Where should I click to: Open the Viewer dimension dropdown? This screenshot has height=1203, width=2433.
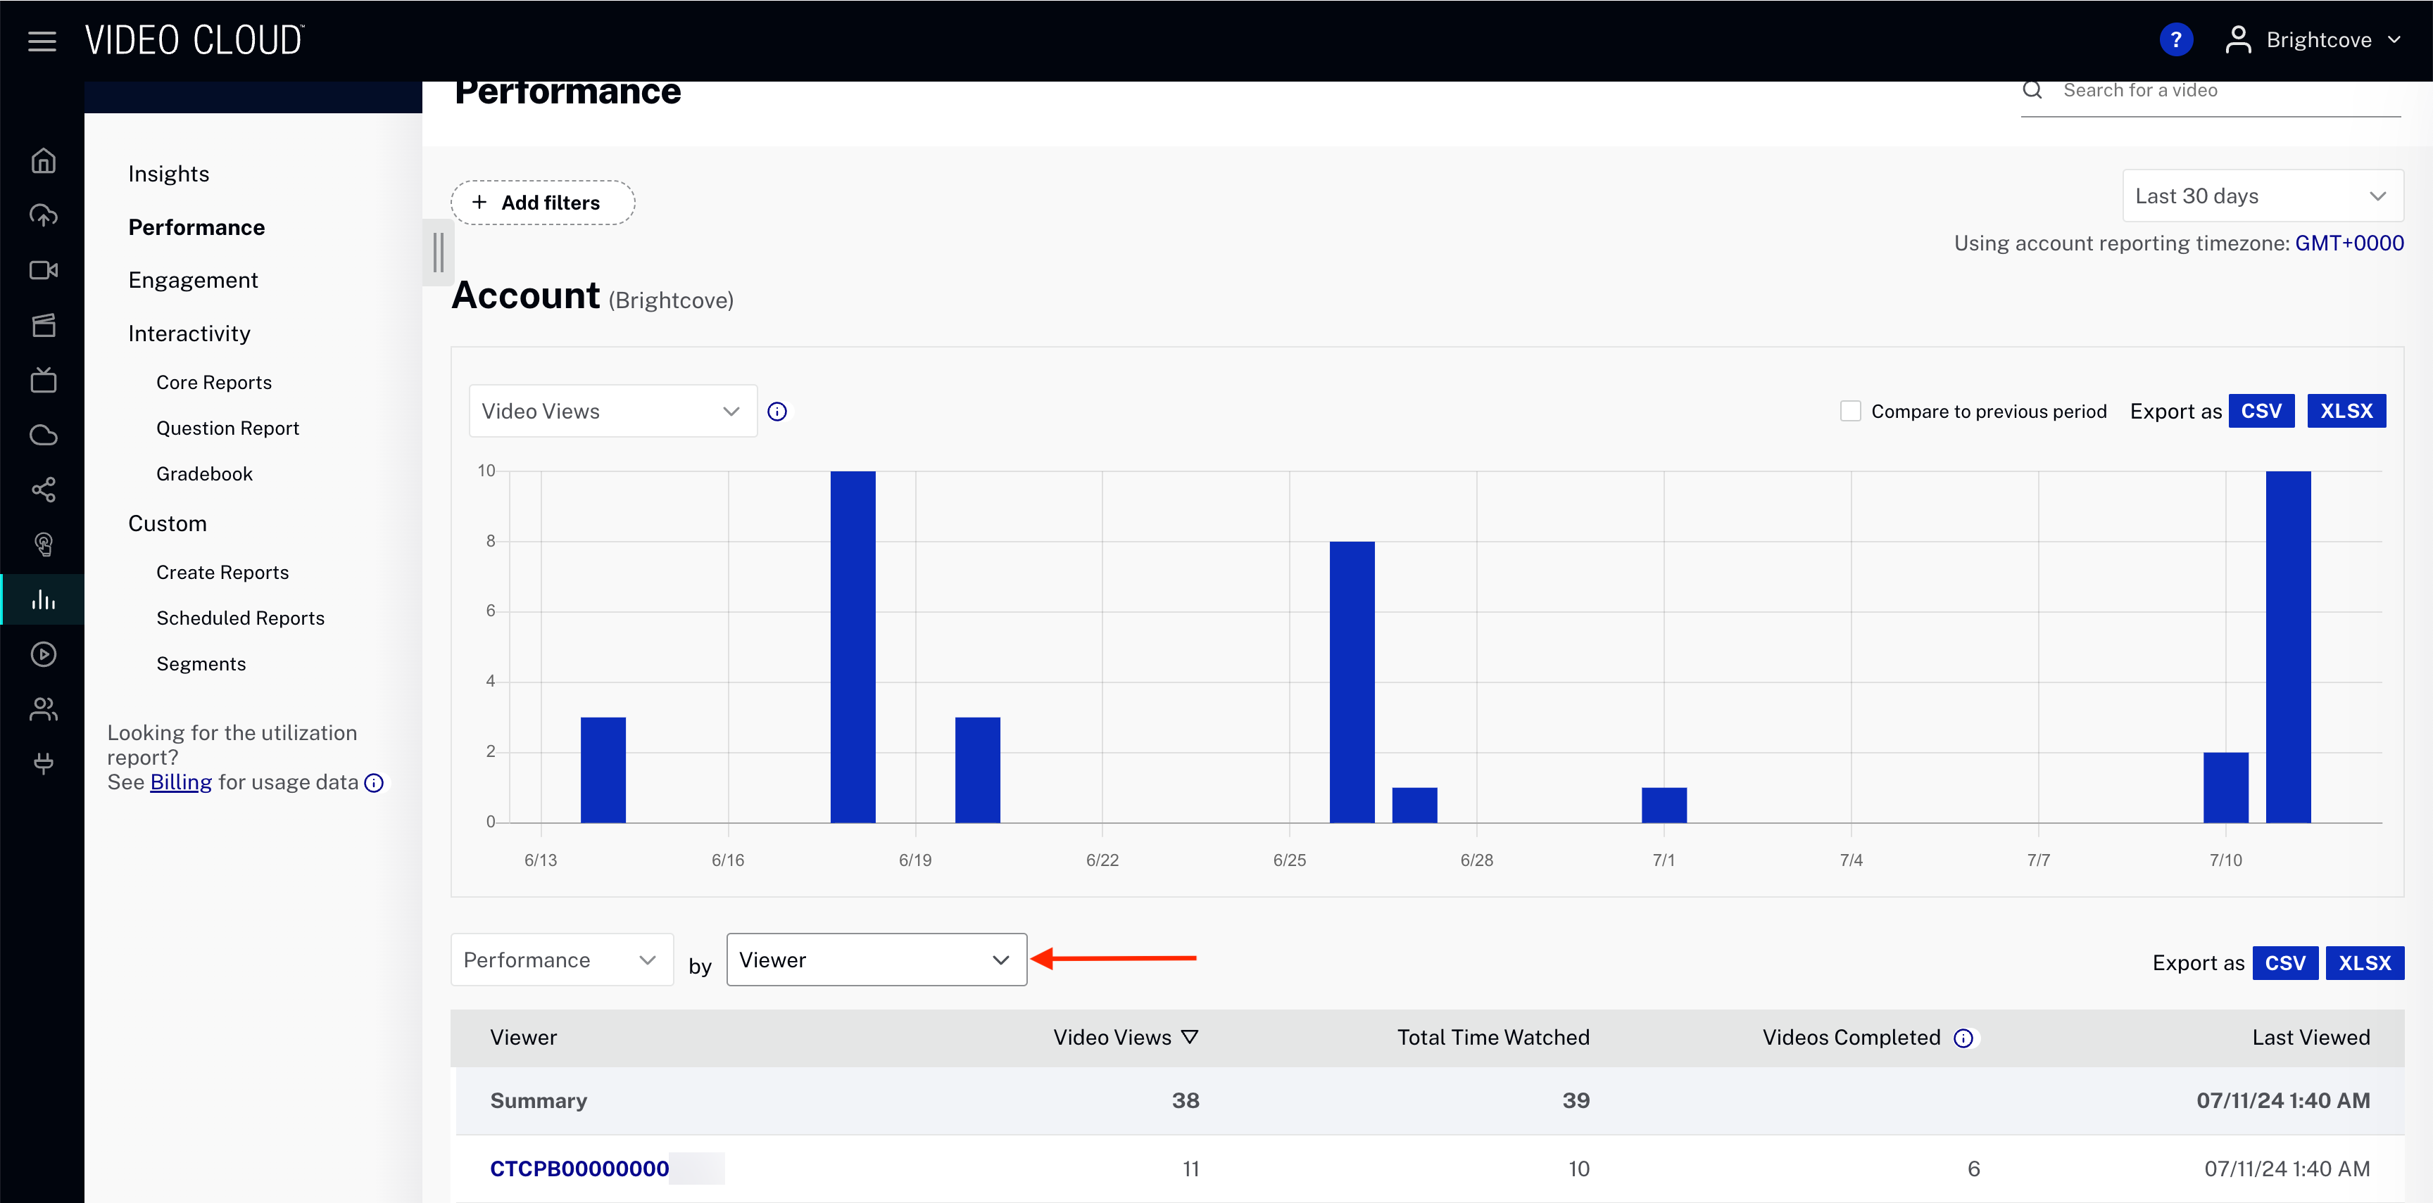tap(876, 960)
